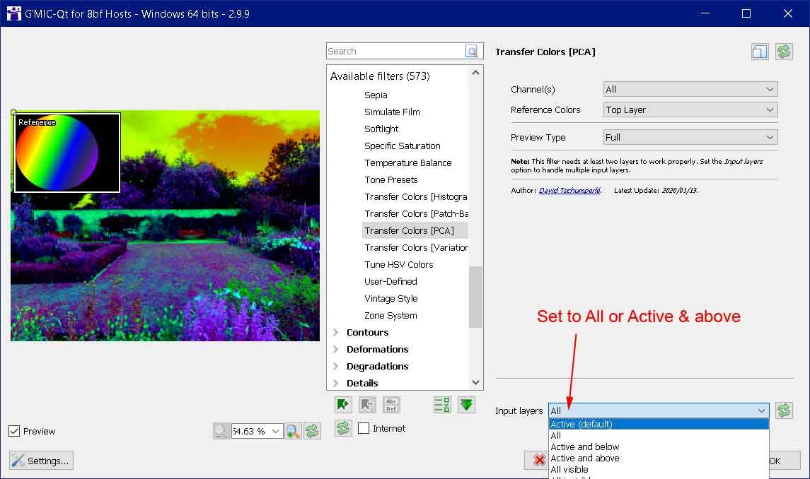Select the Transfer Colors [PCA] filter
810x479 pixels.
click(x=415, y=231)
